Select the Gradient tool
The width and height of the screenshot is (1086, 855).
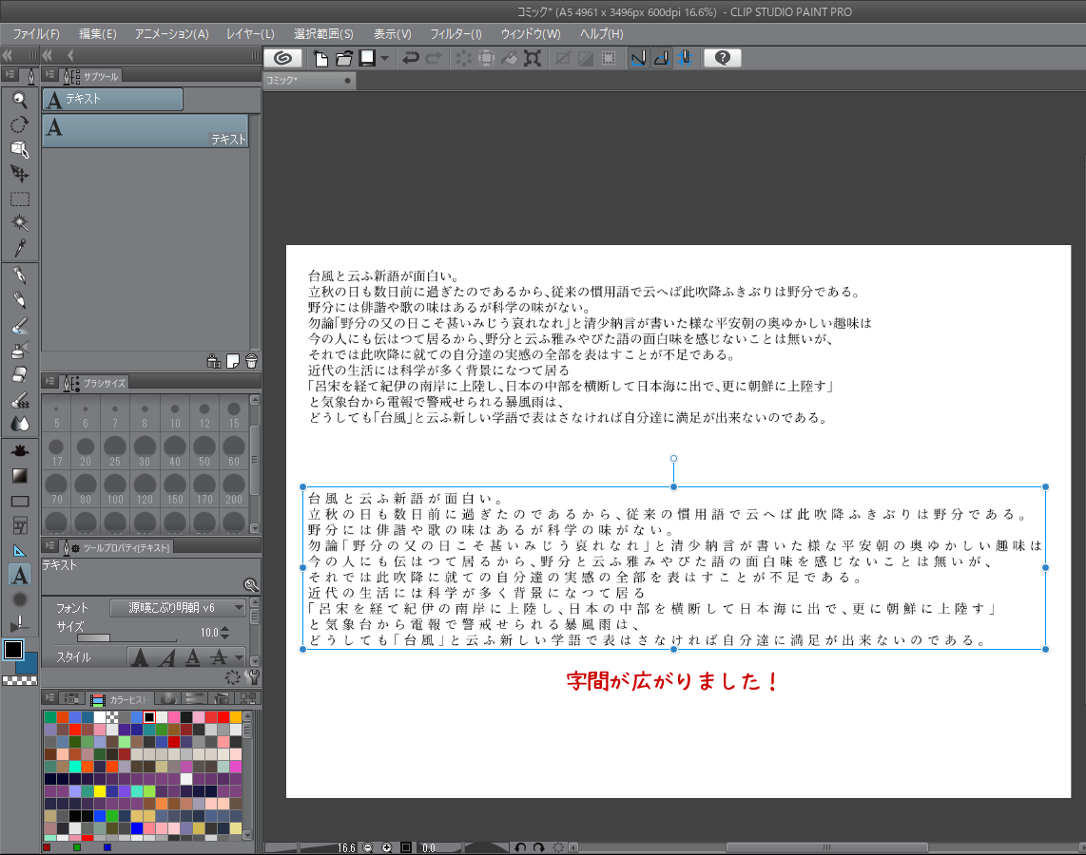point(19,475)
